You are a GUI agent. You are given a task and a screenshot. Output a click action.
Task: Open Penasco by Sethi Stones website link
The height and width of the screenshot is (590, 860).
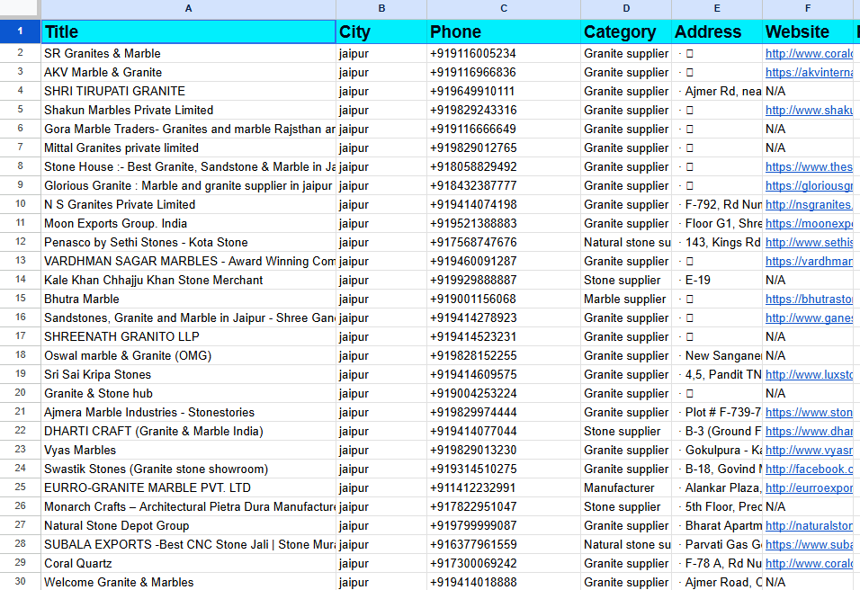809,242
